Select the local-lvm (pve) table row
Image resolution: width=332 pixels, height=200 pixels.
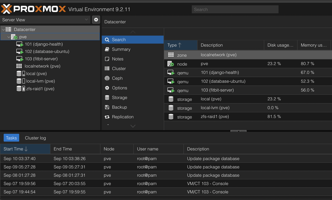248,108
